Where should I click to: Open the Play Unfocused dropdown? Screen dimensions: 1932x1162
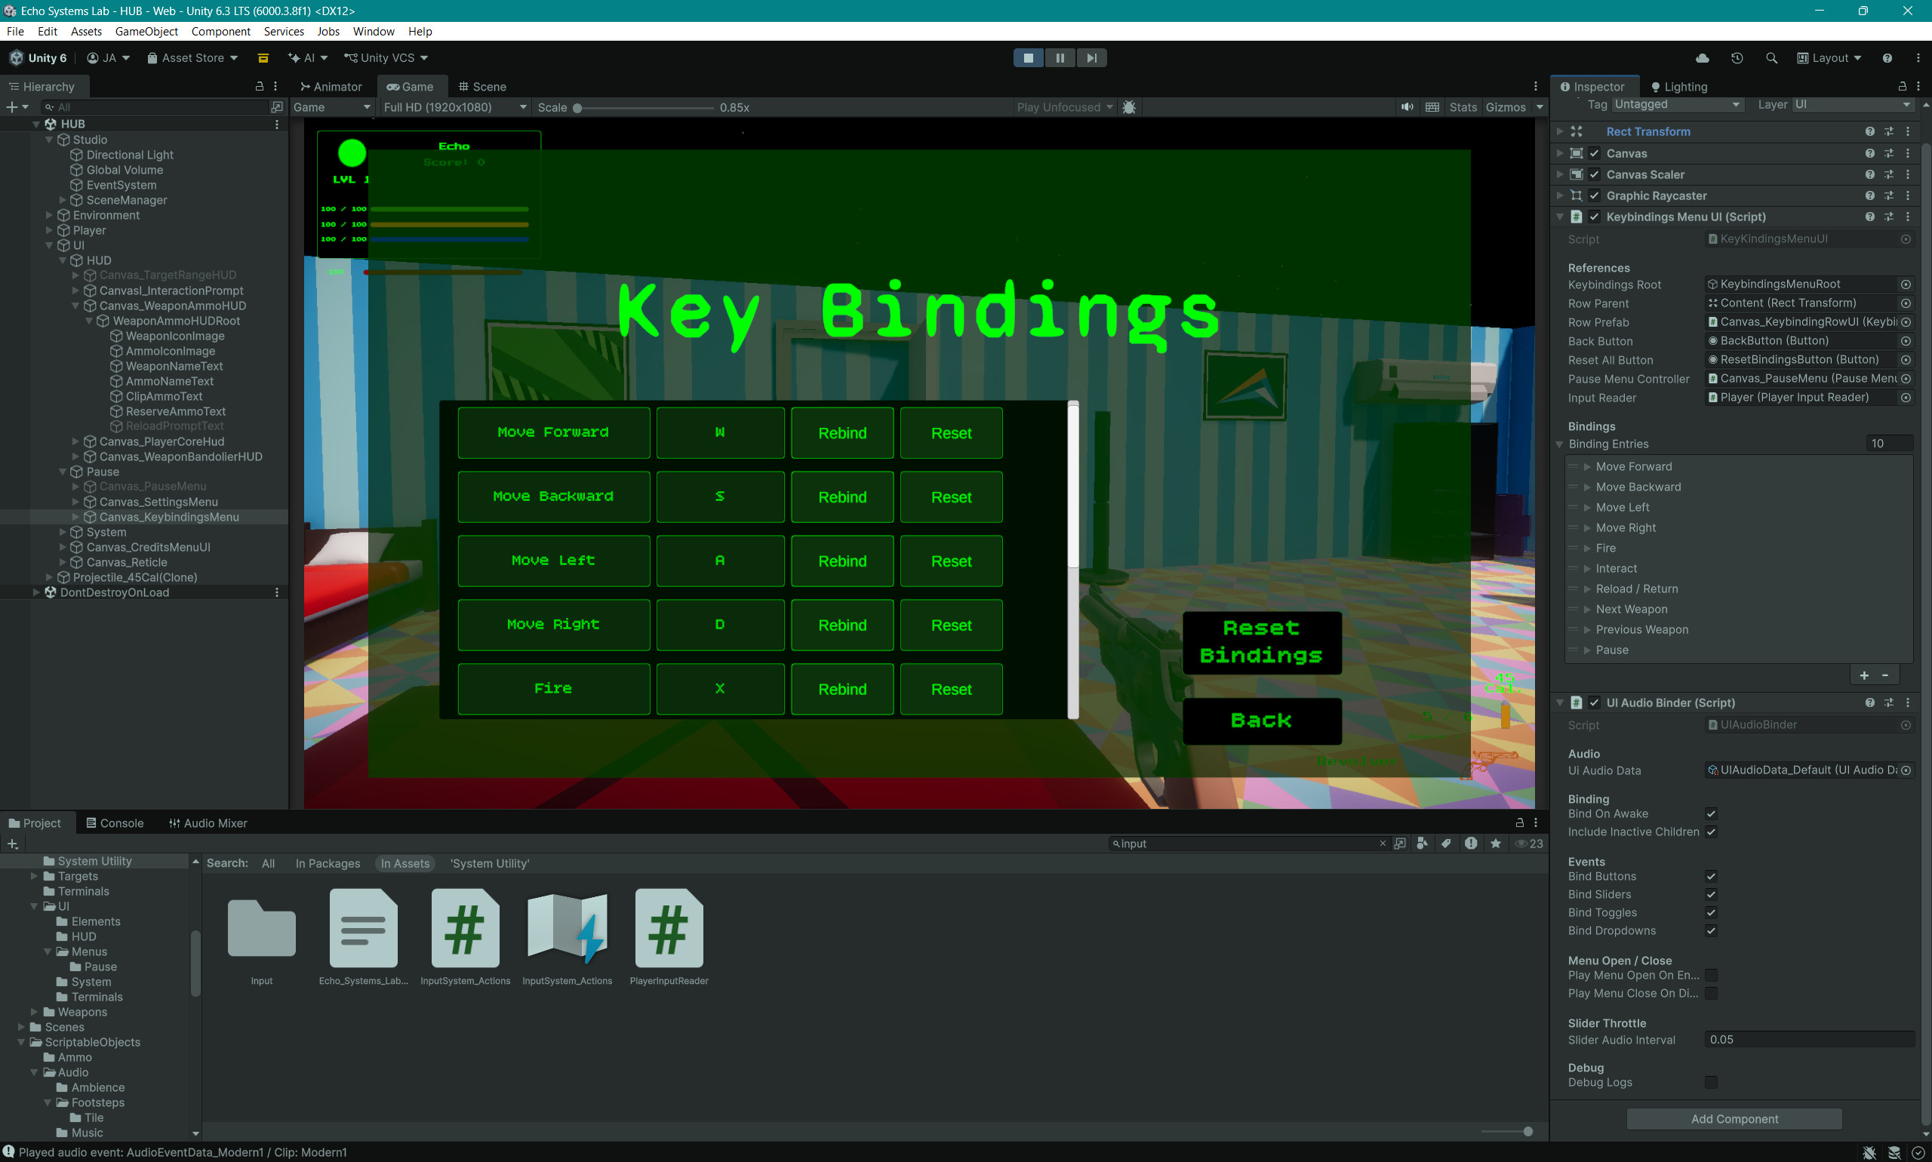[x=1064, y=107]
